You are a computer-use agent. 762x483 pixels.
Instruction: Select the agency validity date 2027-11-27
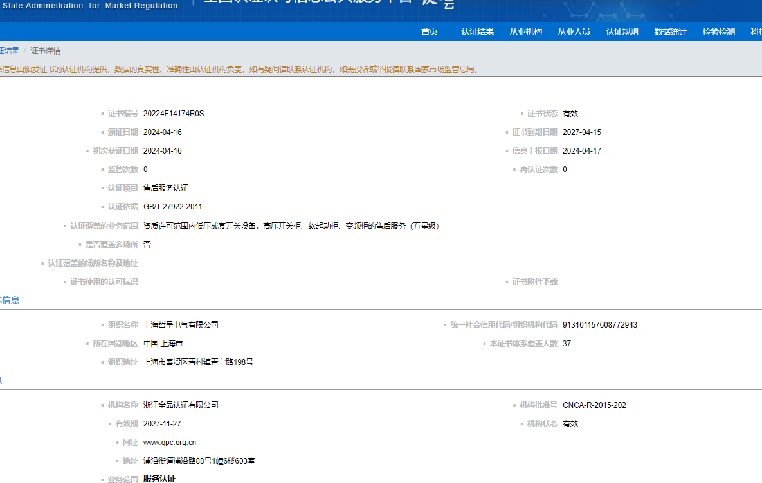162,424
